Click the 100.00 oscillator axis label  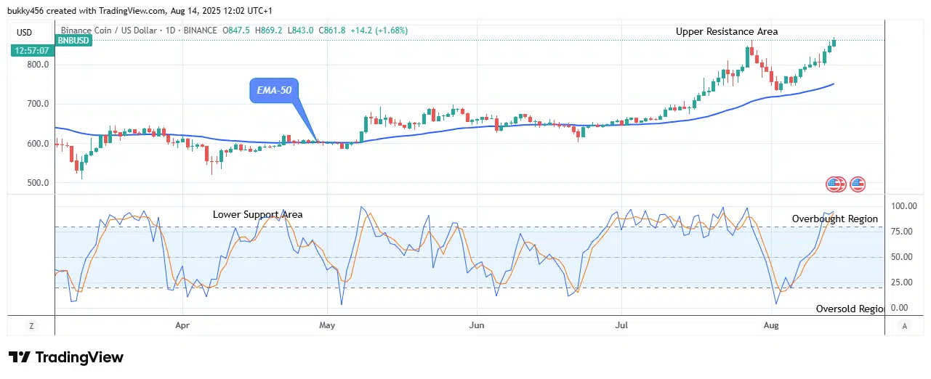(903, 207)
